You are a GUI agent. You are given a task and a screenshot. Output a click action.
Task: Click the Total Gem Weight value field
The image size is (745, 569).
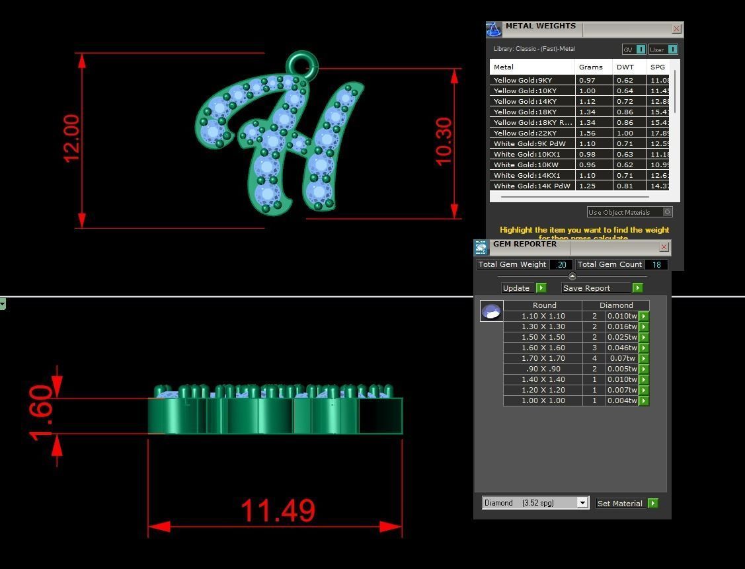point(561,264)
